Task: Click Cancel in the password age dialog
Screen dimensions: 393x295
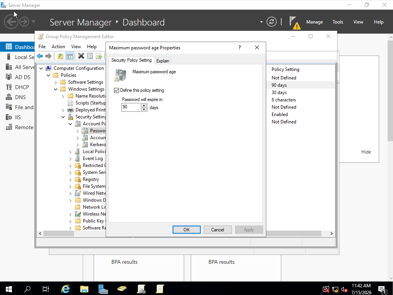Action: click(218, 229)
